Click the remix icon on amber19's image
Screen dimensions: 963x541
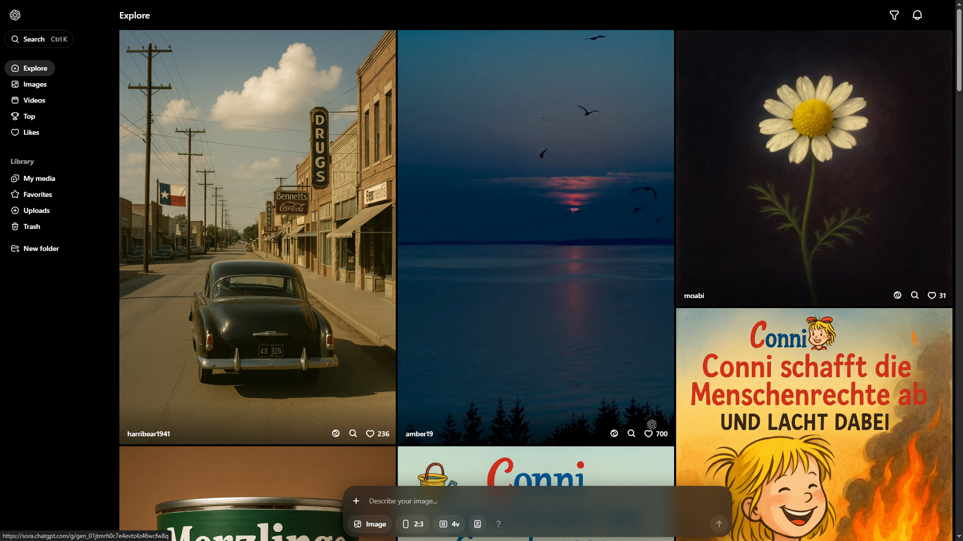614,434
